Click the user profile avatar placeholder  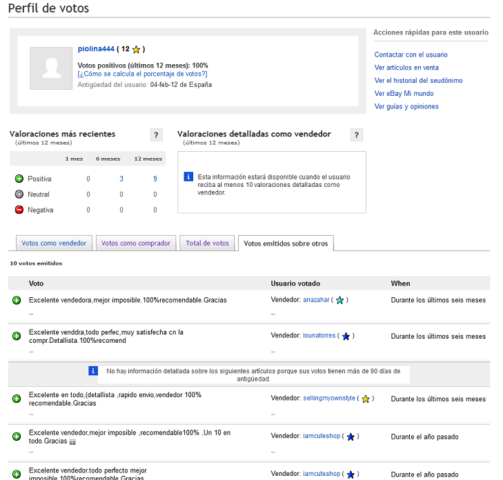click(51, 68)
